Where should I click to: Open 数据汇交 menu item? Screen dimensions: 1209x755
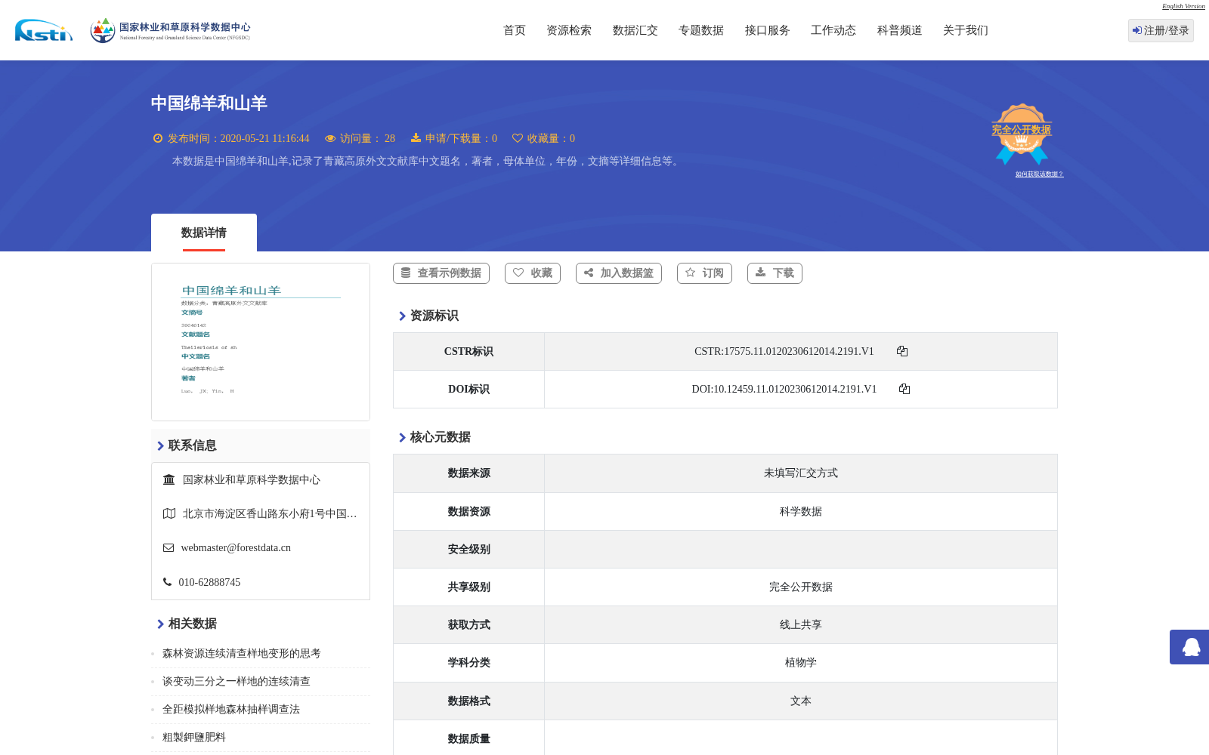[635, 30]
